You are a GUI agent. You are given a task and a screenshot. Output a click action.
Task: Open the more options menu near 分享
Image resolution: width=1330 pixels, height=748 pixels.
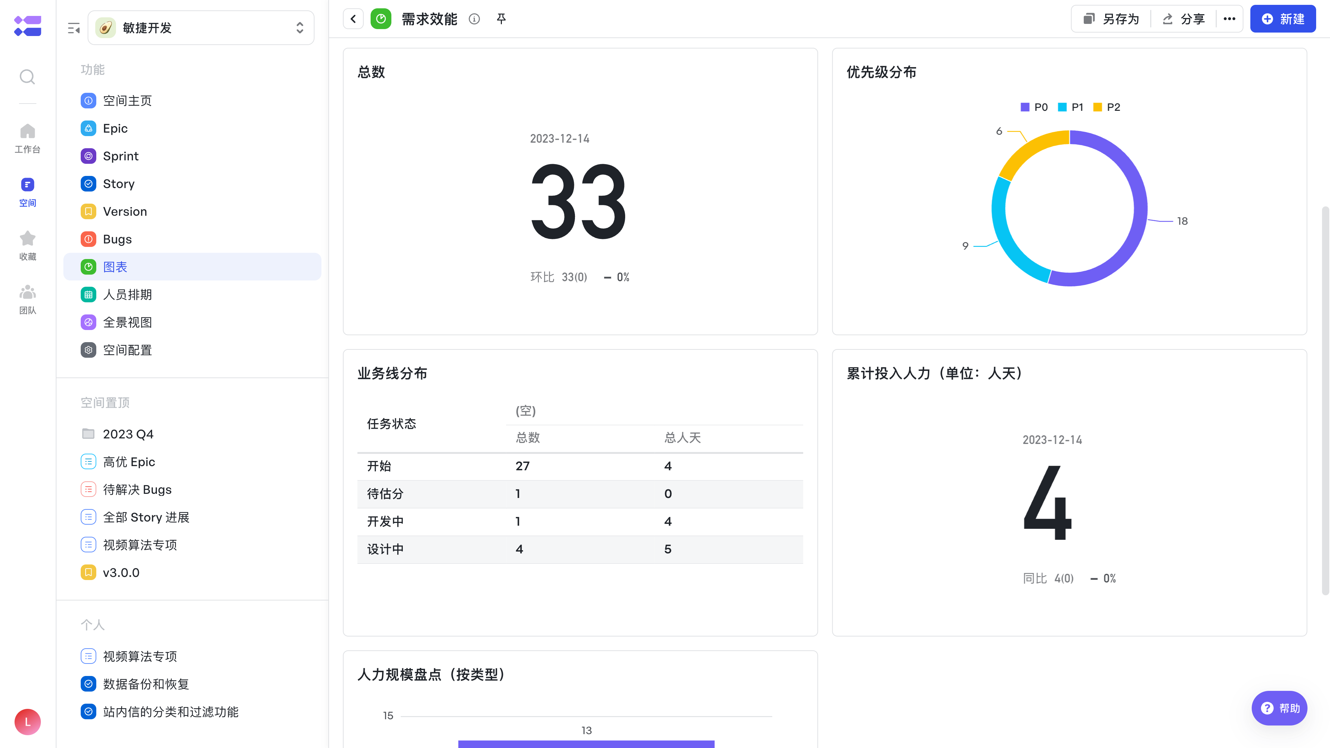pos(1229,19)
